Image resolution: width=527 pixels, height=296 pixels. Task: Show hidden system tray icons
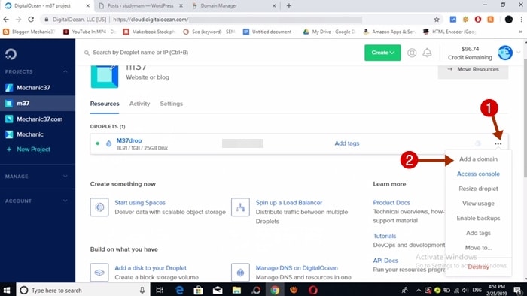(x=419, y=290)
